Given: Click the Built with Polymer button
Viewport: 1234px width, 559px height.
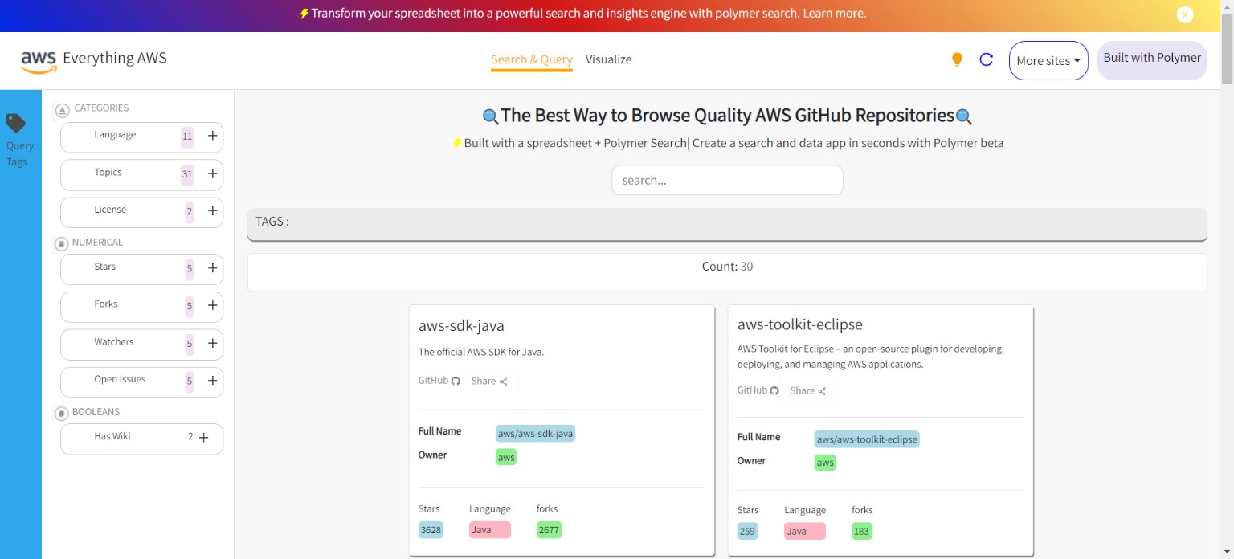Looking at the screenshot, I should click(x=1151, y=59).
